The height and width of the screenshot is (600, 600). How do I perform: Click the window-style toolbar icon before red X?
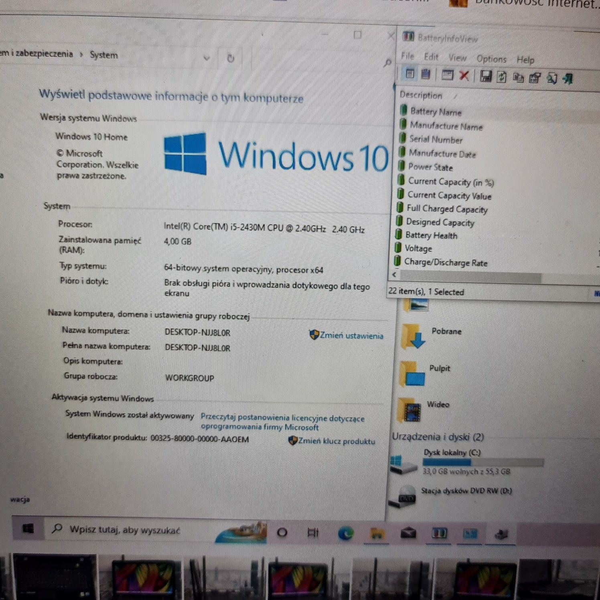[x=447, y=75]
